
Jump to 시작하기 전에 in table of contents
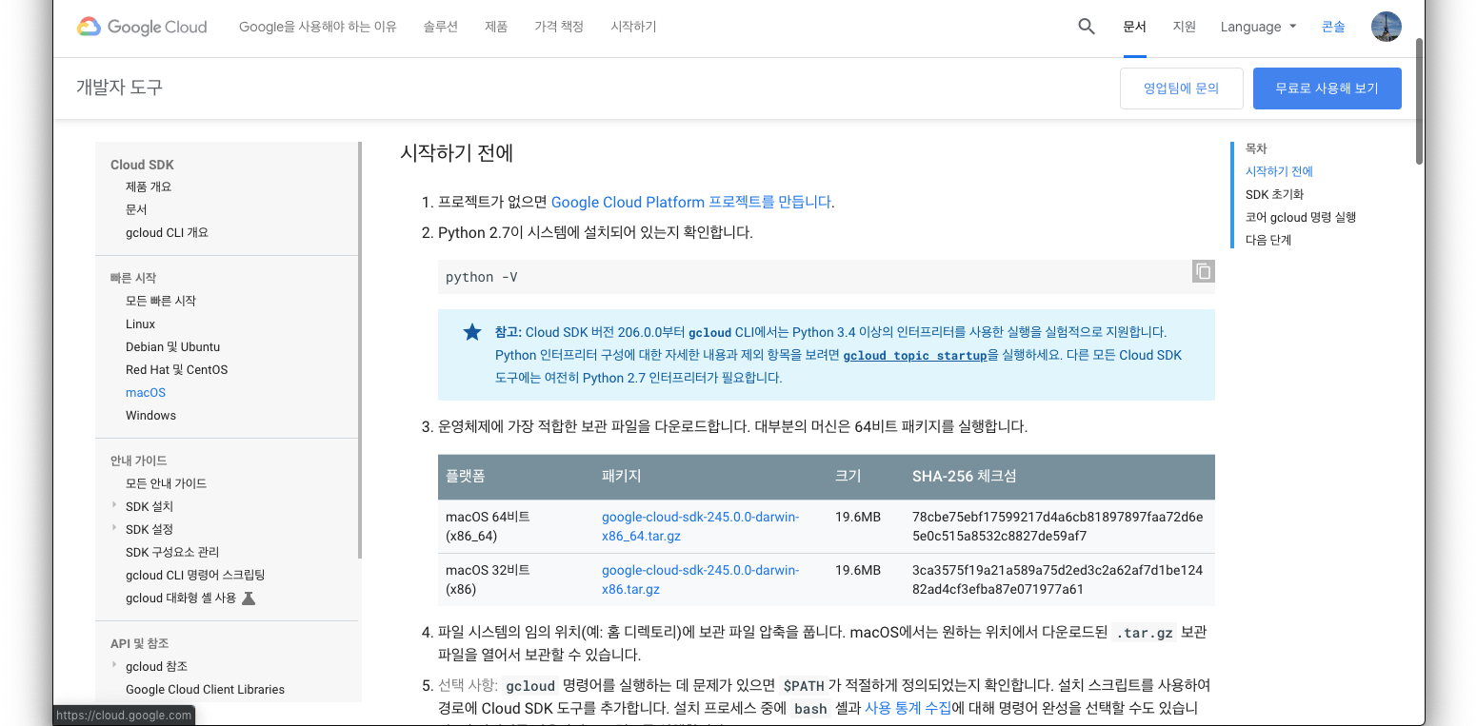click(1279, 171)
